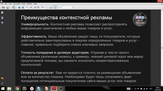This screenshot has height=91, width=163.
Task: Close the document with menu bar X
Action: (x=162, y=4)
